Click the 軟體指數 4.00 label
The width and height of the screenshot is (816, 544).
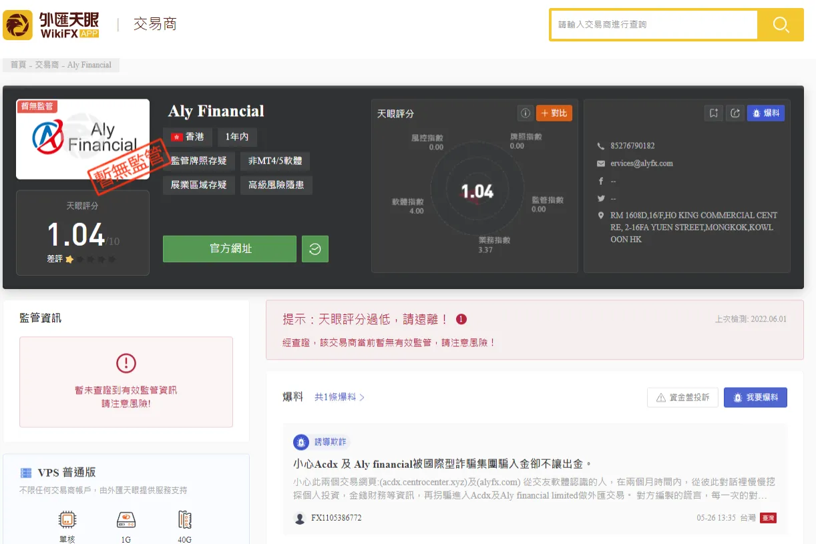pyautogui.click(x=407, y=206)
